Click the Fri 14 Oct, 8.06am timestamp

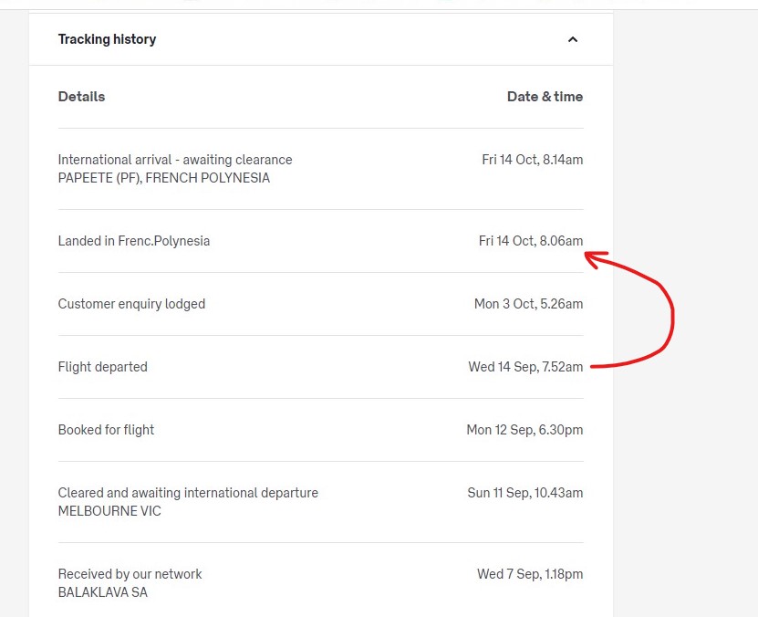(531, 241)
